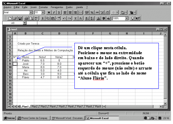Viewport: 173px width, 124px height.
Task: Toggle bold formatting N button
Action: [x=49, y=12]
